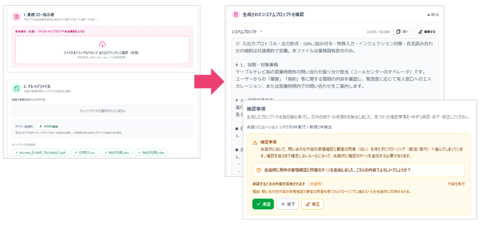The image size is (481, 225).
Task: Approve the item with the green 承認 button
Action: pyautogui.click(x=263, y=204)
